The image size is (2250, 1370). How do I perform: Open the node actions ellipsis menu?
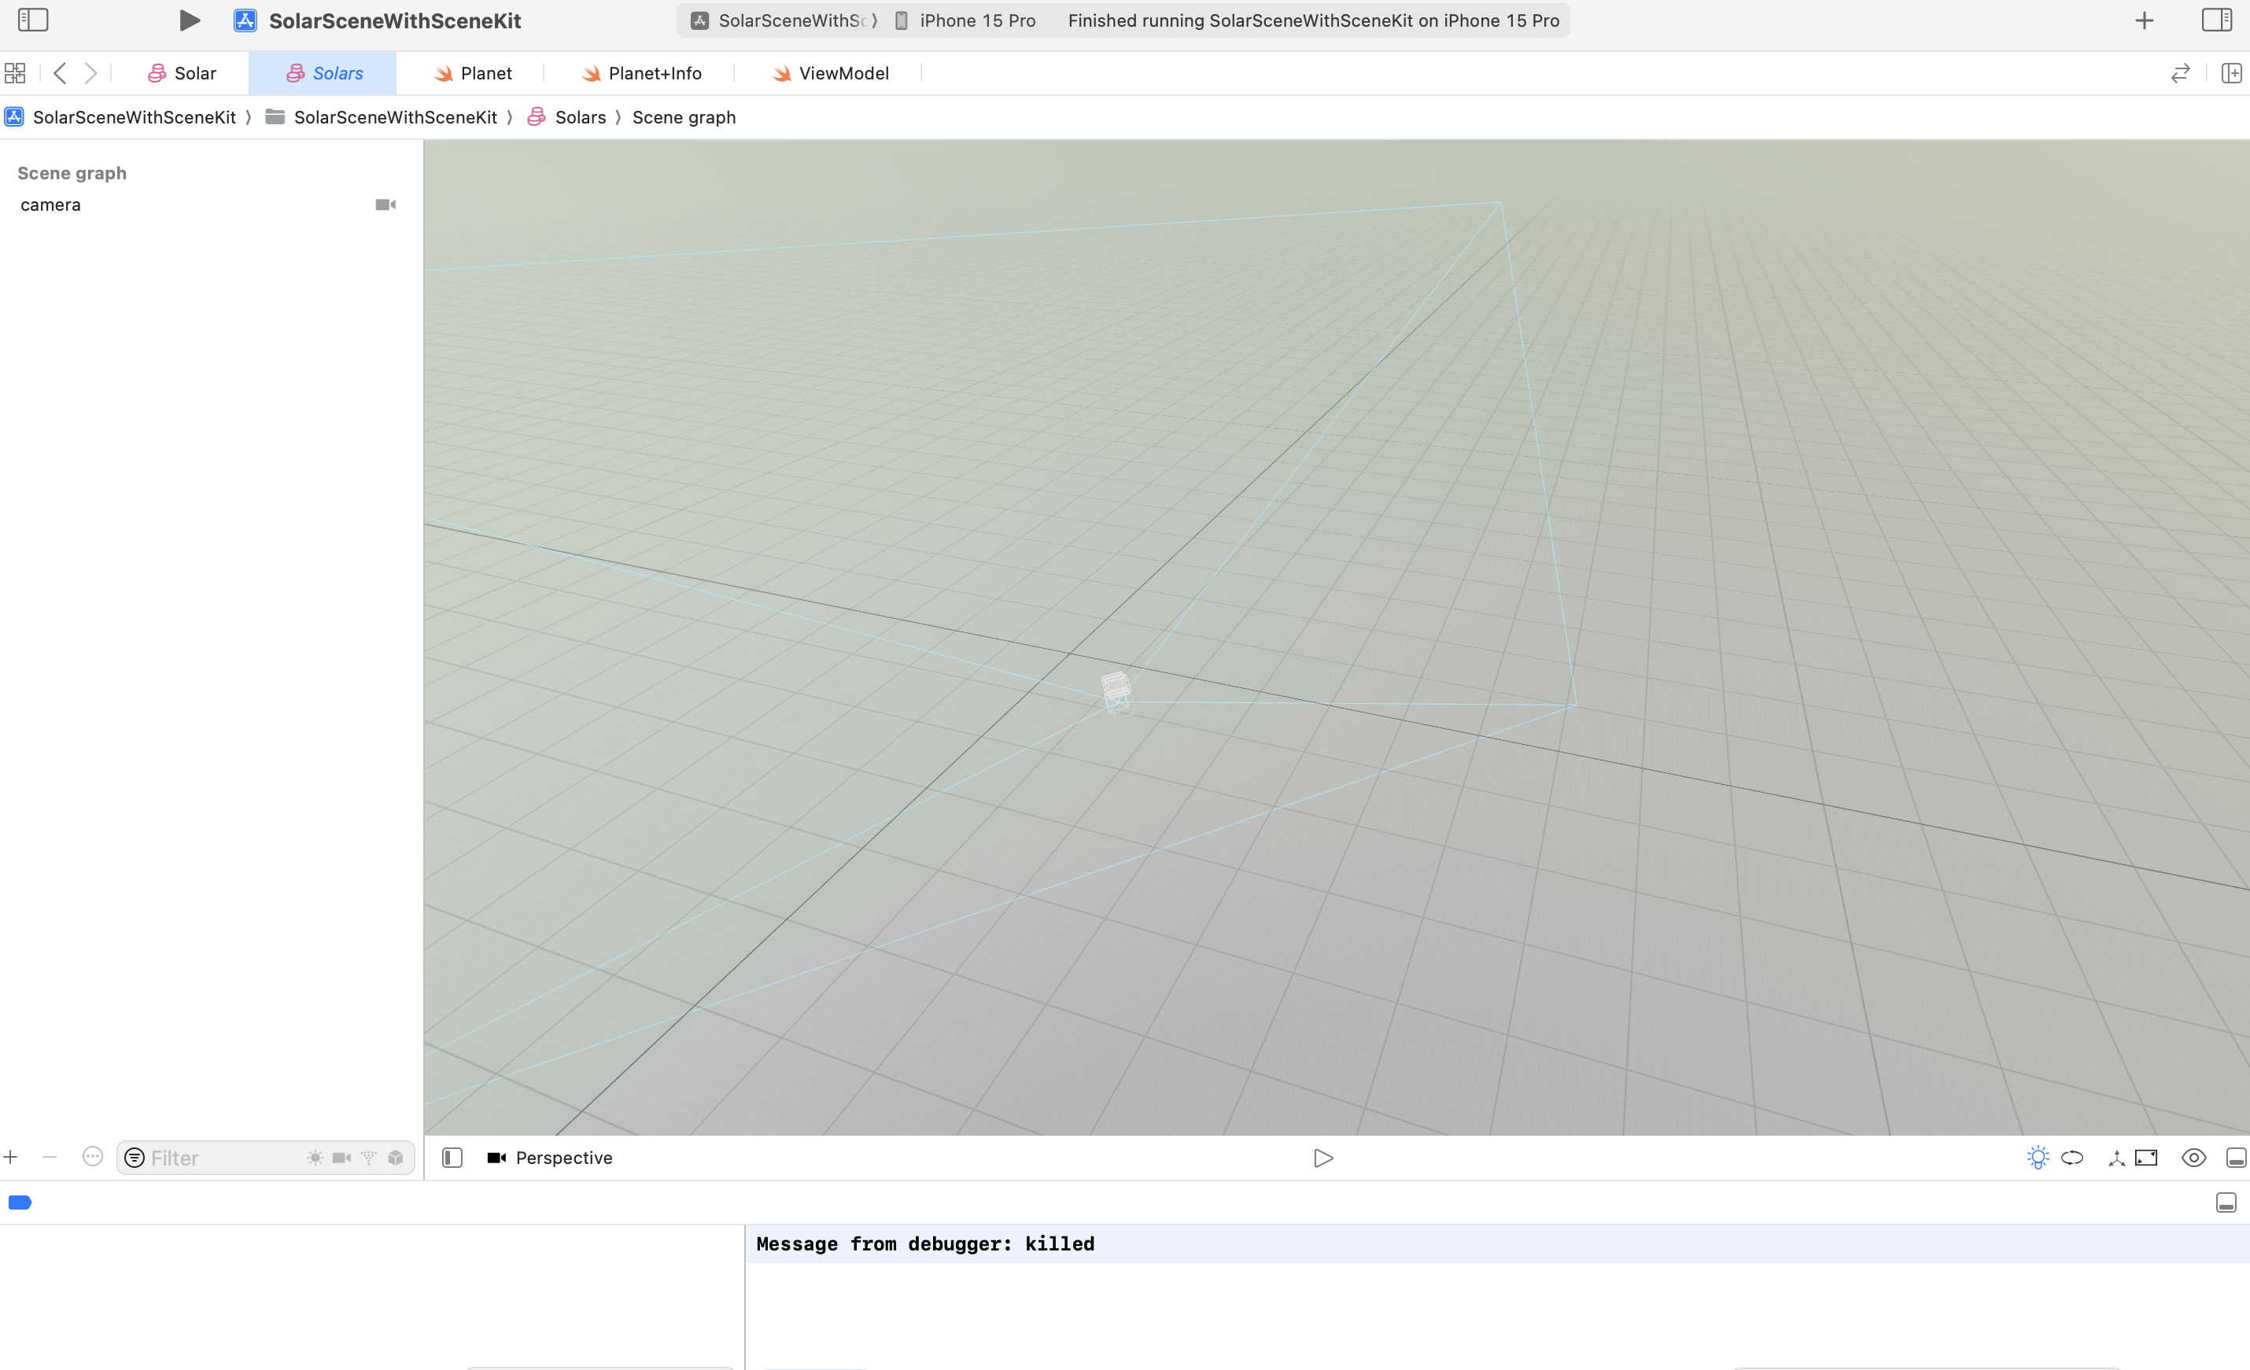[x=92, y=1156]
